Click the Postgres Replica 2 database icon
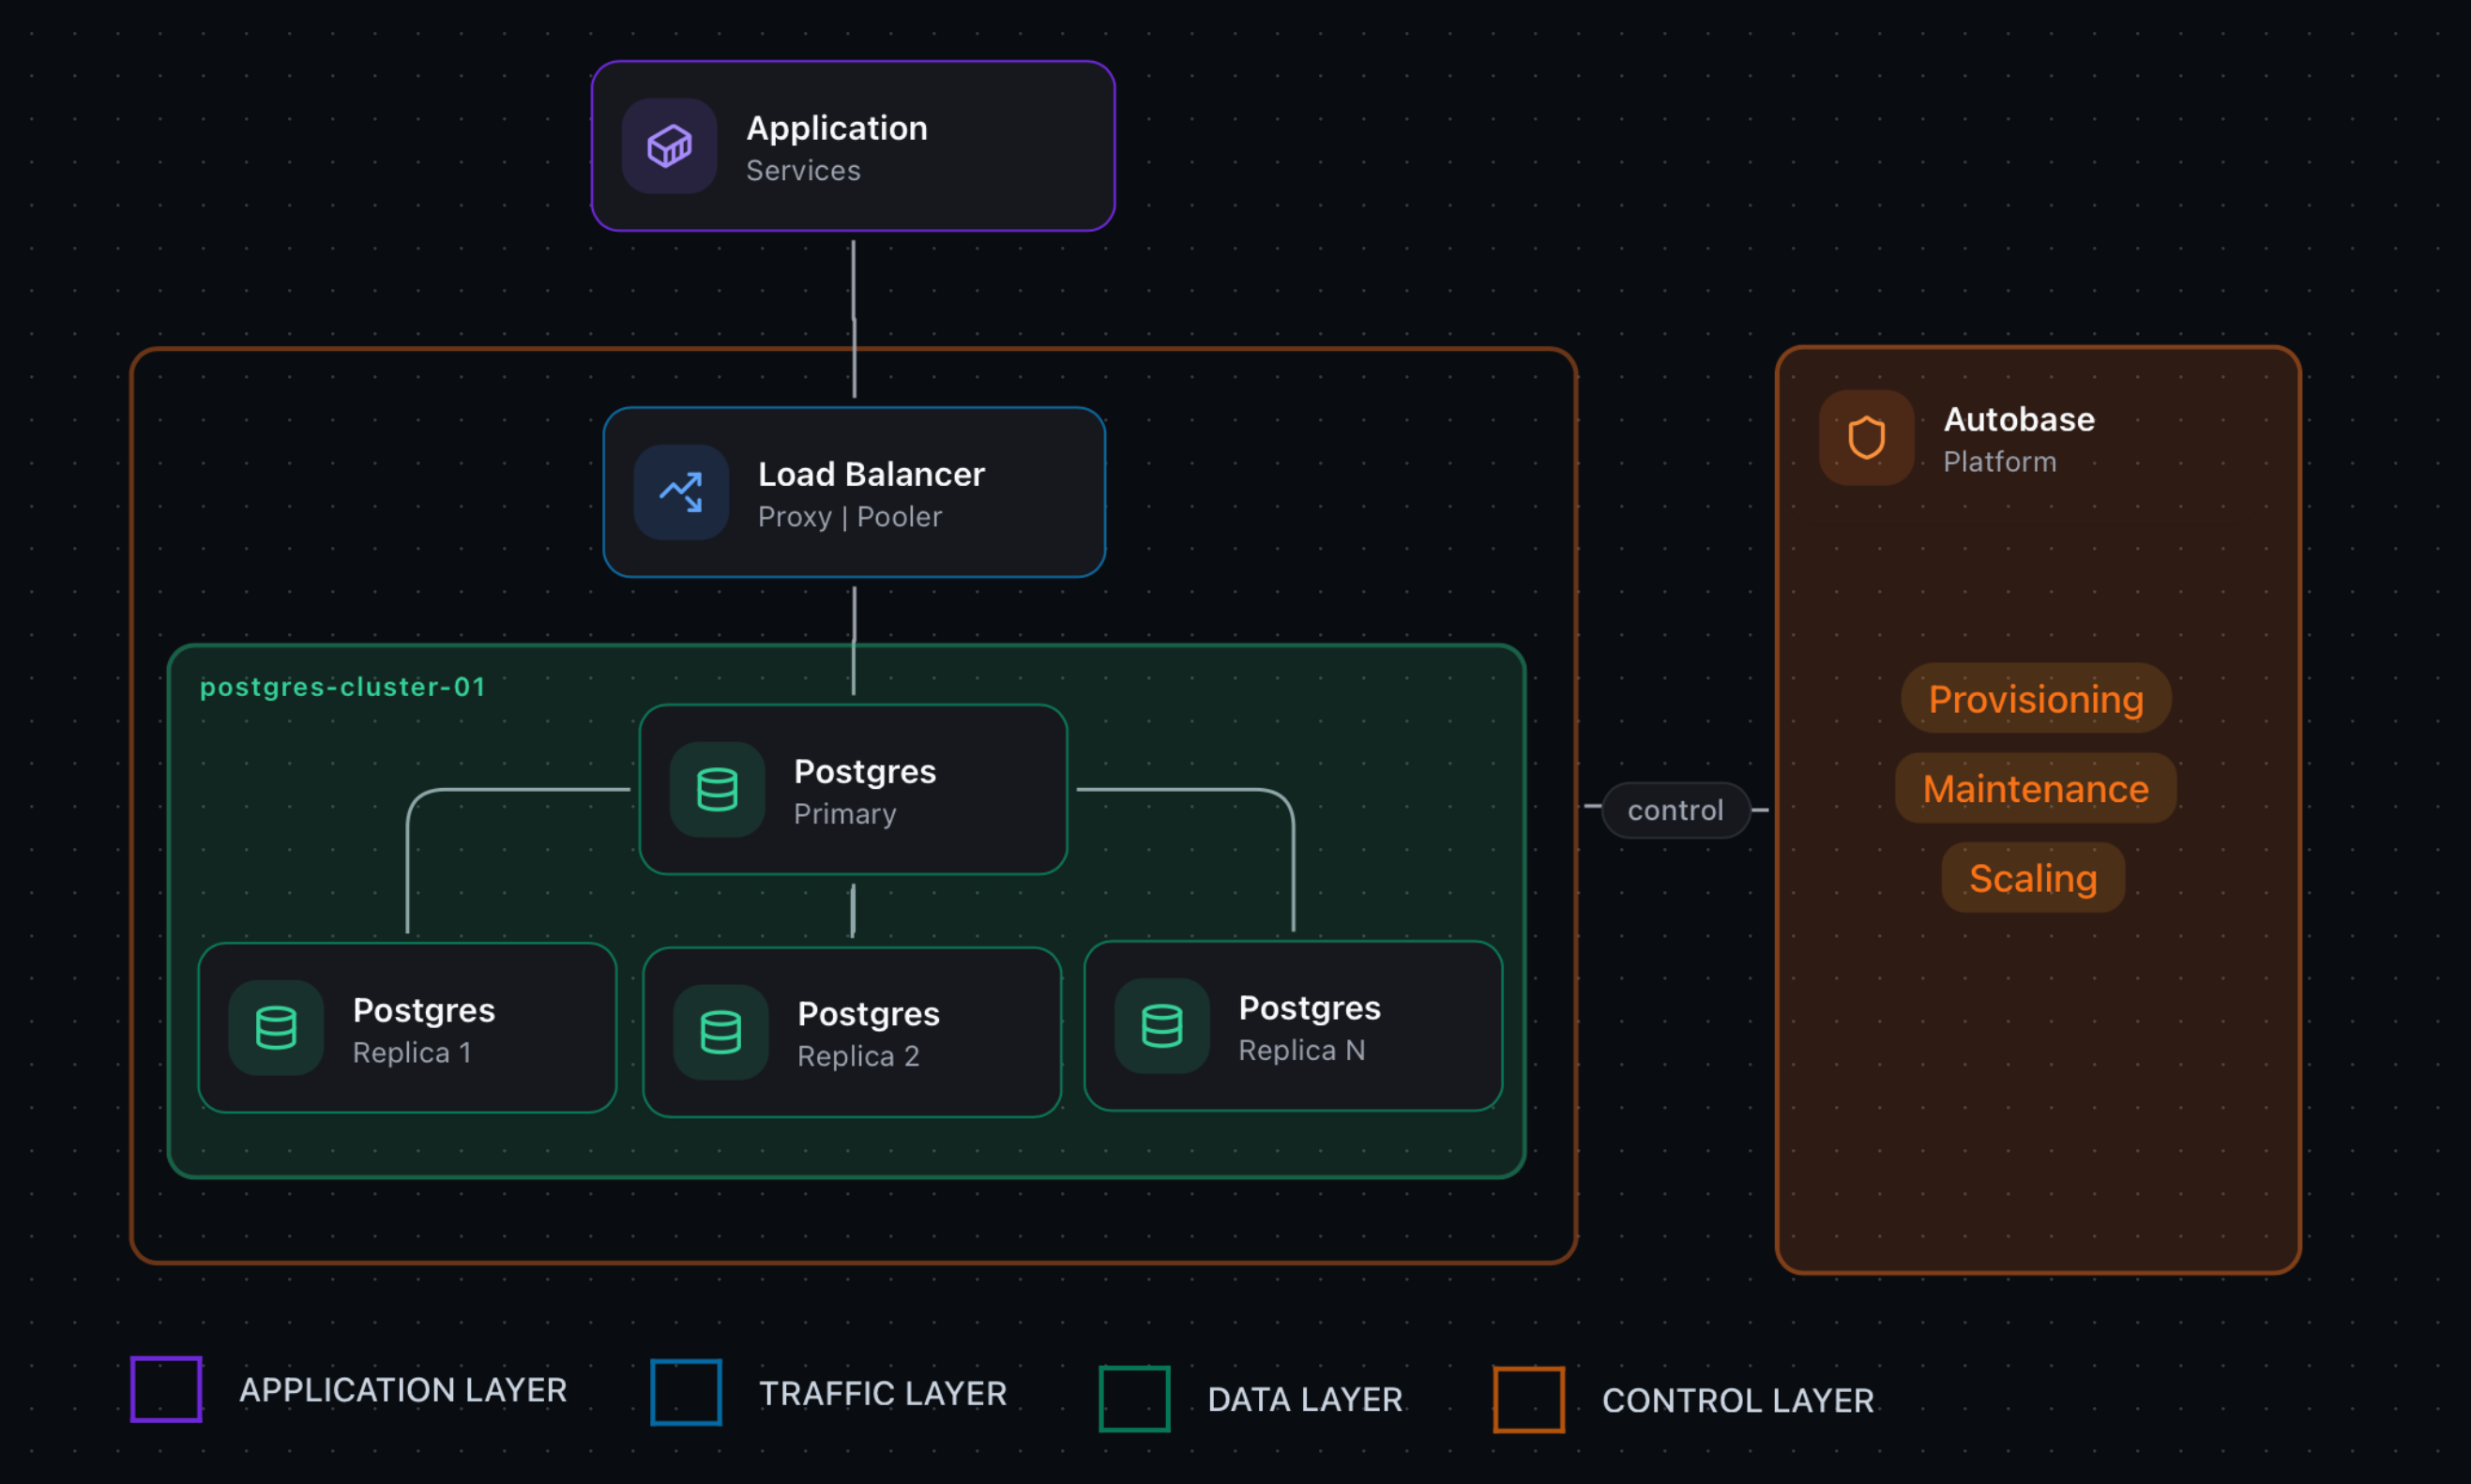The height and width of the screenshot is (1484, 2471). [721, 1032]
